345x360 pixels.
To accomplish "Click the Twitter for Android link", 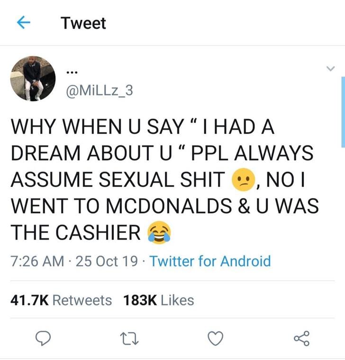I will 210,261.
